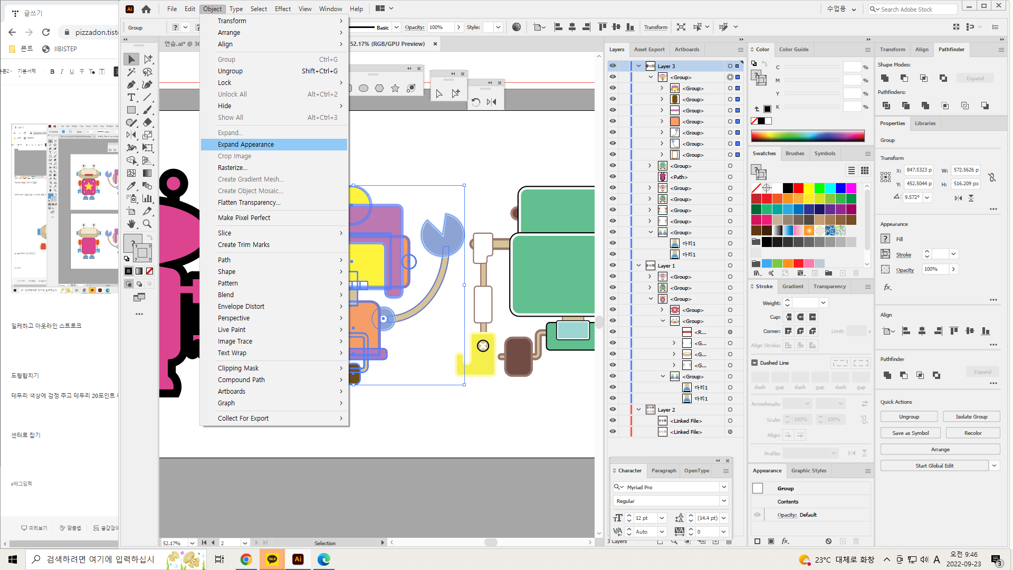Choose the Type tool

(131, 97)
